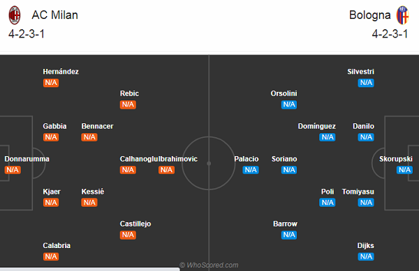
Task: Click the WhoScored.com watermark
Action: point(209,265)
